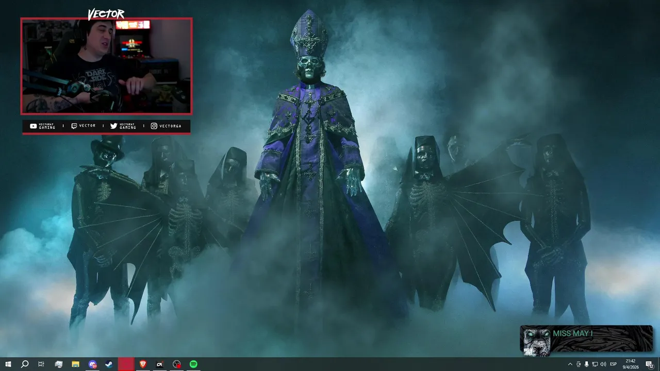
Task: Open File Explorer folder icon
Action: [x=75, y=364]
